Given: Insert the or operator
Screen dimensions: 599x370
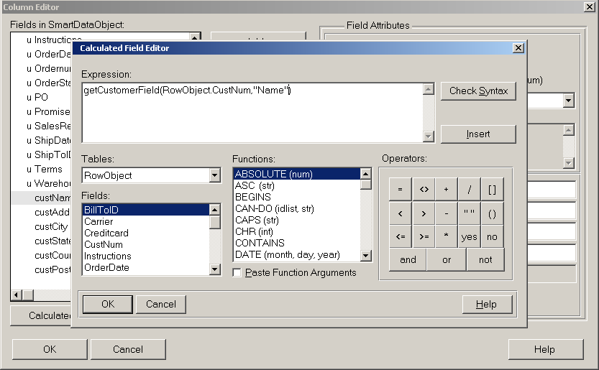Looking at the screenshot, I should [x=447, y=259].
